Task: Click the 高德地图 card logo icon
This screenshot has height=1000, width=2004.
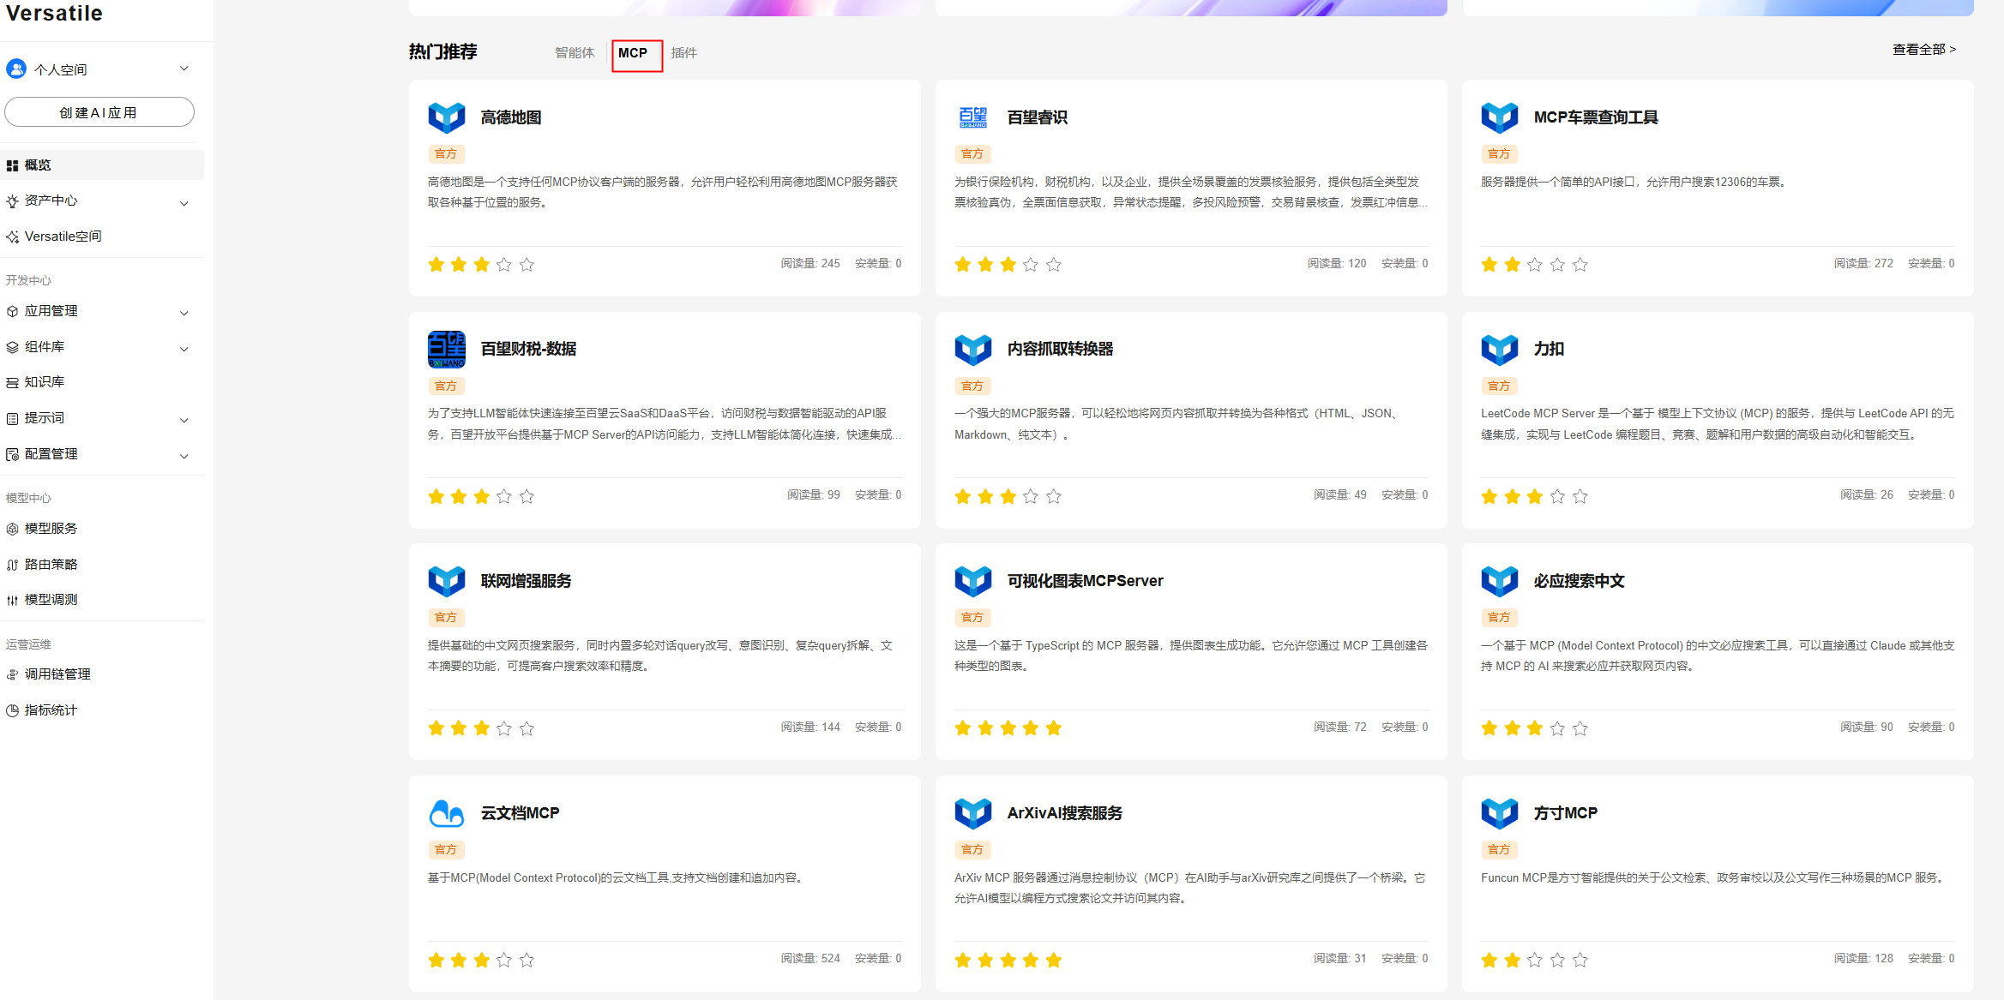Action: pyautogui.click(x=446, y=117)
